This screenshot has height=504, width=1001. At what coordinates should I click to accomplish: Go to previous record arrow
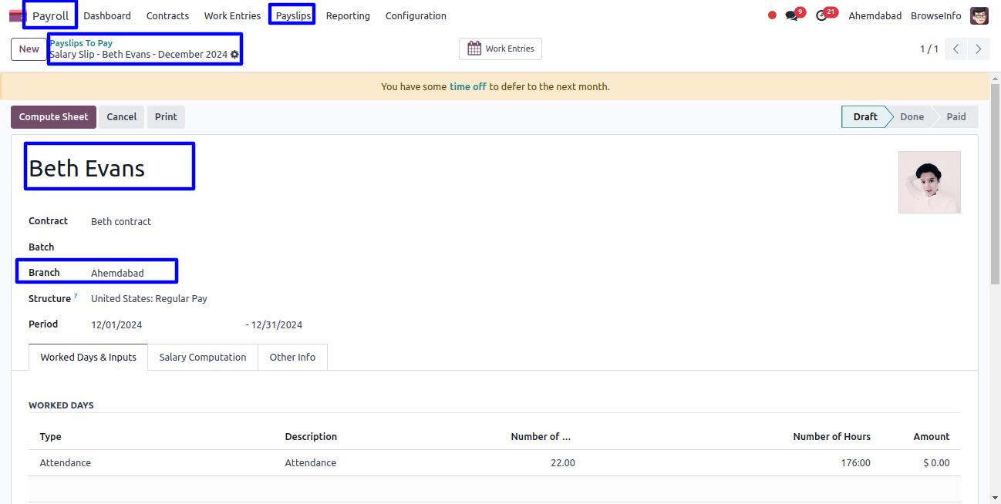coord(956,49)
